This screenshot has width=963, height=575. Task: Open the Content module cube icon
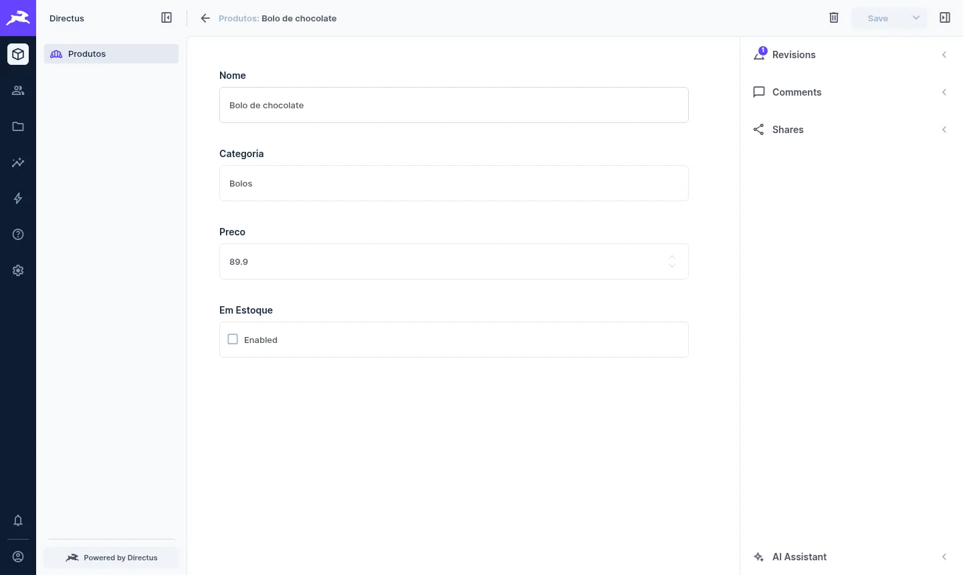click(x=18, y=54)
